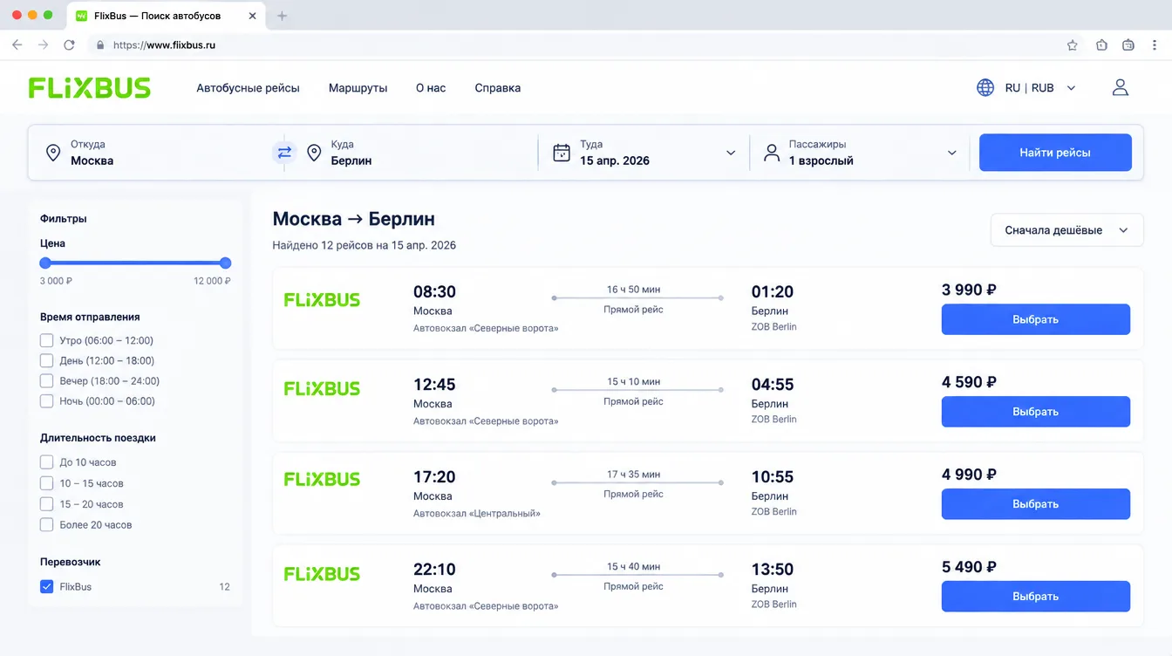Click the globe language icon
The height and width of the screenshot is (656, 1172).
coord(985,87)
